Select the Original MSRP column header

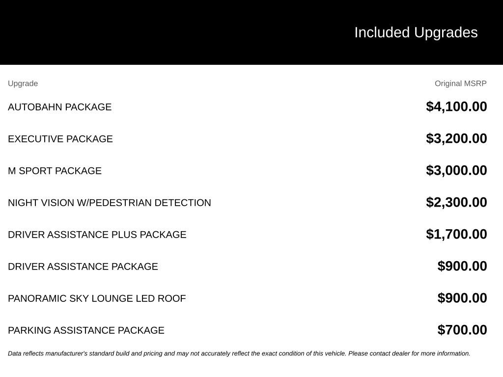[x=460, y=83]
